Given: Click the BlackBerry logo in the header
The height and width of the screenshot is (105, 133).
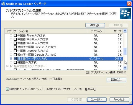Looking at the screenshot, I should (126, 14).
